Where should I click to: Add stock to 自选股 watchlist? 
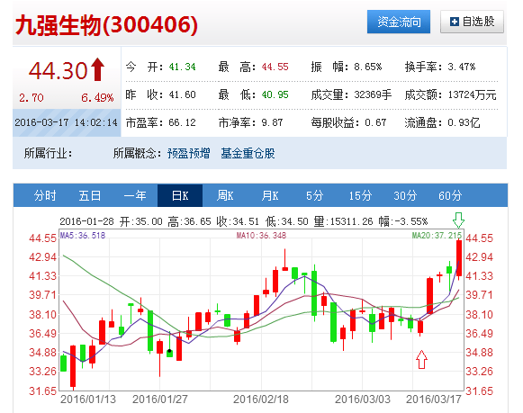point(472,22)
